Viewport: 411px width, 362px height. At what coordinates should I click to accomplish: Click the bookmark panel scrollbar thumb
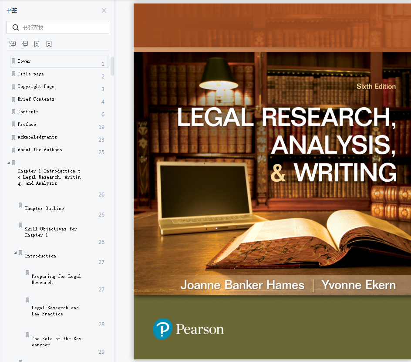112,66
